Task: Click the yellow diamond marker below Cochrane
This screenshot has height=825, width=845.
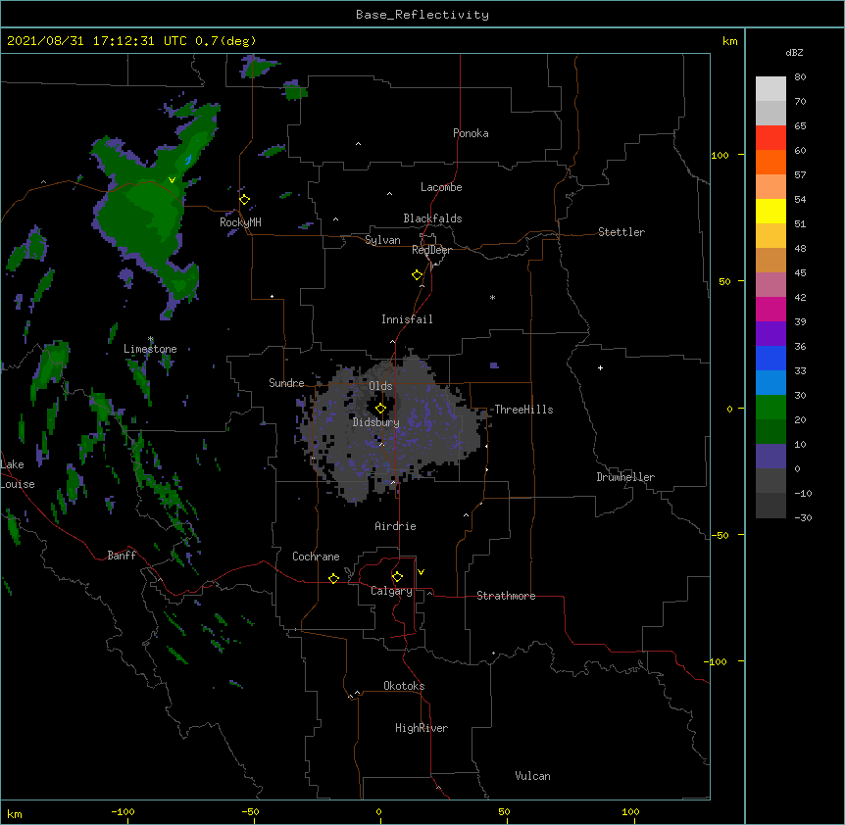Action: coord(333,578)
